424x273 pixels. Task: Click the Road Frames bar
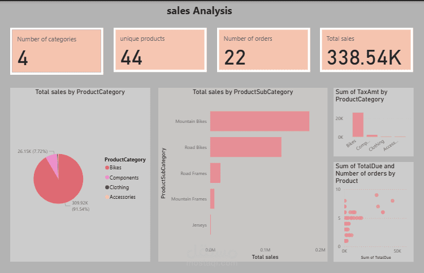215,173
